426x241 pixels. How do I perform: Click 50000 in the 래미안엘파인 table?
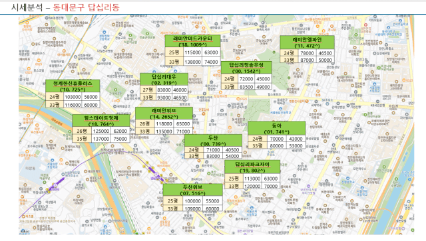click(x=325, y=60)
